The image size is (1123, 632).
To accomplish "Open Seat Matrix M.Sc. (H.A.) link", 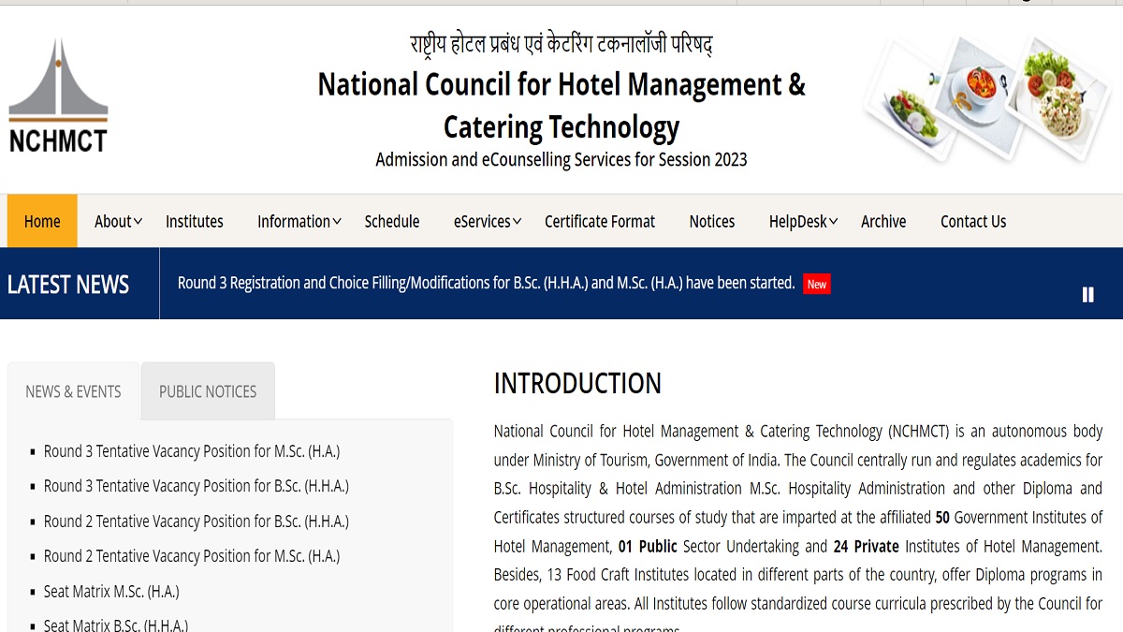I will pyautogui.click(x=111, y=592).
